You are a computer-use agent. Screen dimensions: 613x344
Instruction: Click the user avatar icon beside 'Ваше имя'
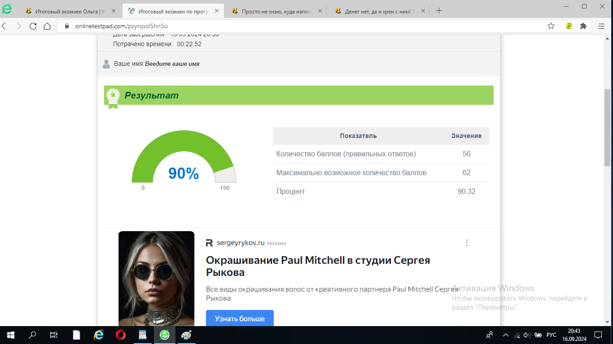[x=106, y=64]
